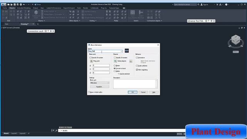The width and height of the screenshot is (247, 139).
Task: Click the new file tab plus button
Action: coord(38,24)
